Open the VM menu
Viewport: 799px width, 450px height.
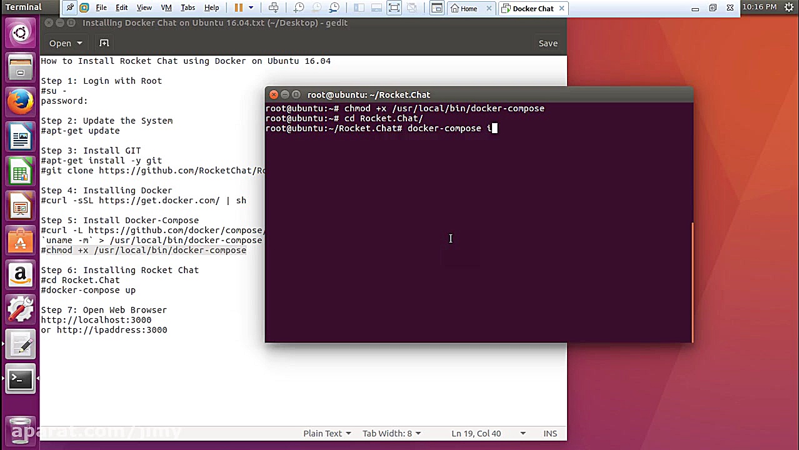[x=166, y=8]
